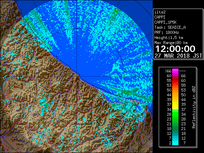Click the 'Task: SEAICE_A' line
This screenshot has height=153, width=204.
click(170, 27)
